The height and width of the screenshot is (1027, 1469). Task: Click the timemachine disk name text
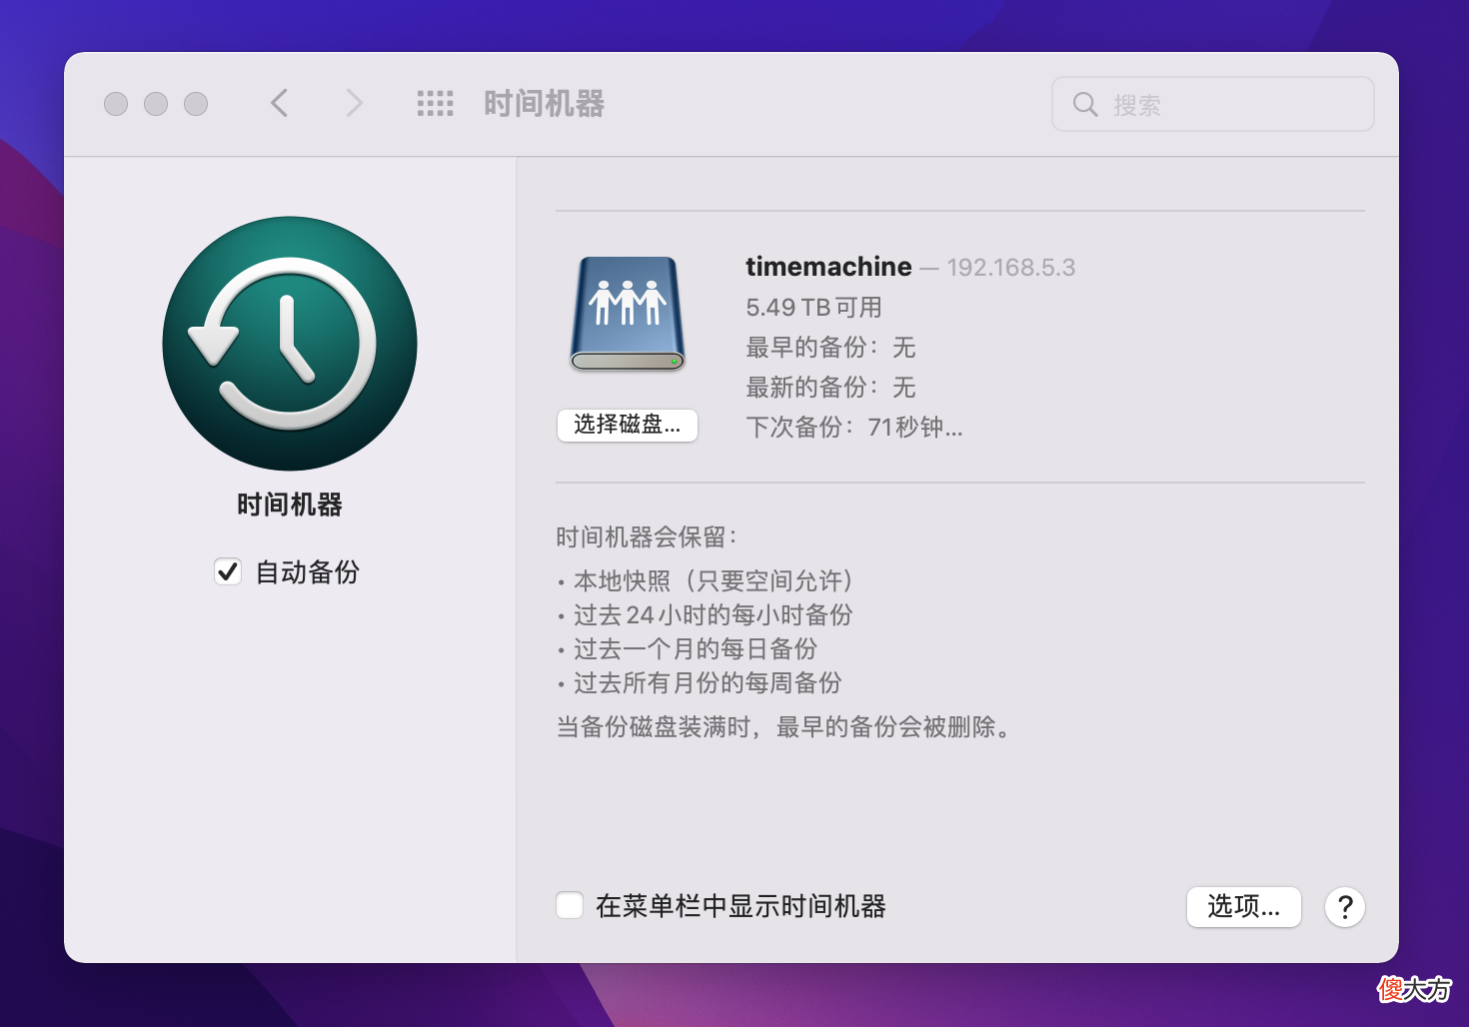pyautogui.click(x=828, y=267)
